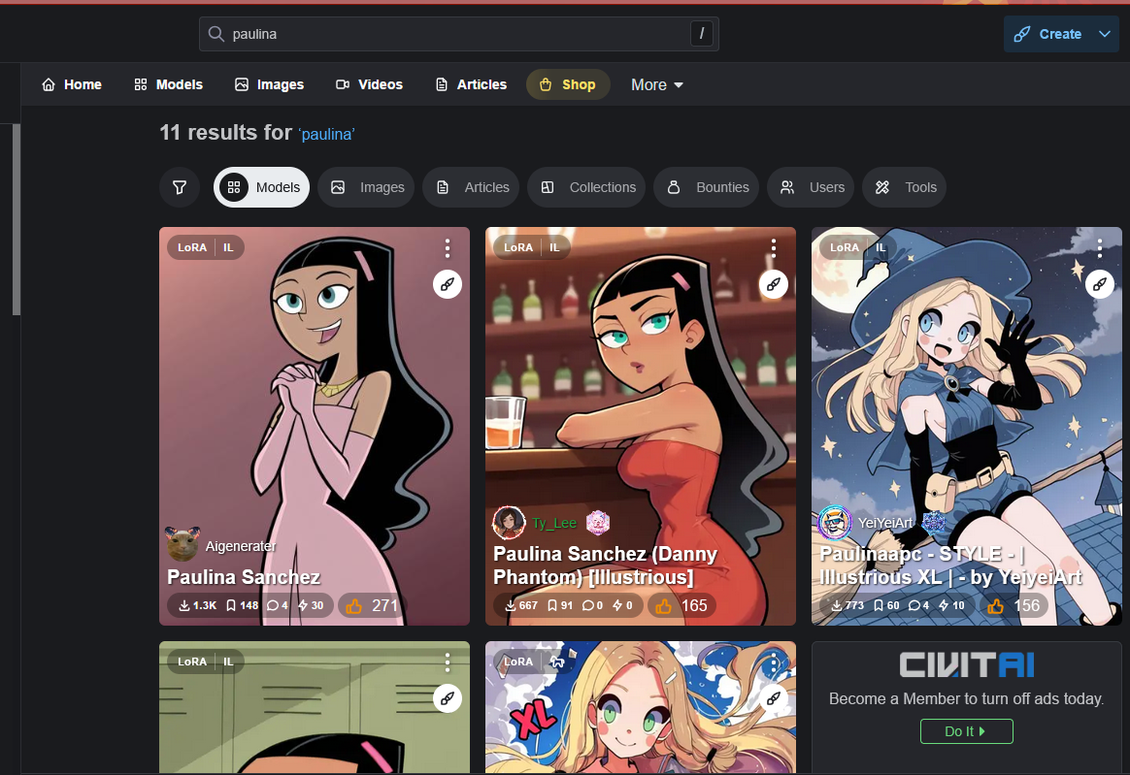Image resolution: width=1130 pixels, height=775 pixels.
Task: Click the slash shortcut key badge
Action: click(701, 34)
